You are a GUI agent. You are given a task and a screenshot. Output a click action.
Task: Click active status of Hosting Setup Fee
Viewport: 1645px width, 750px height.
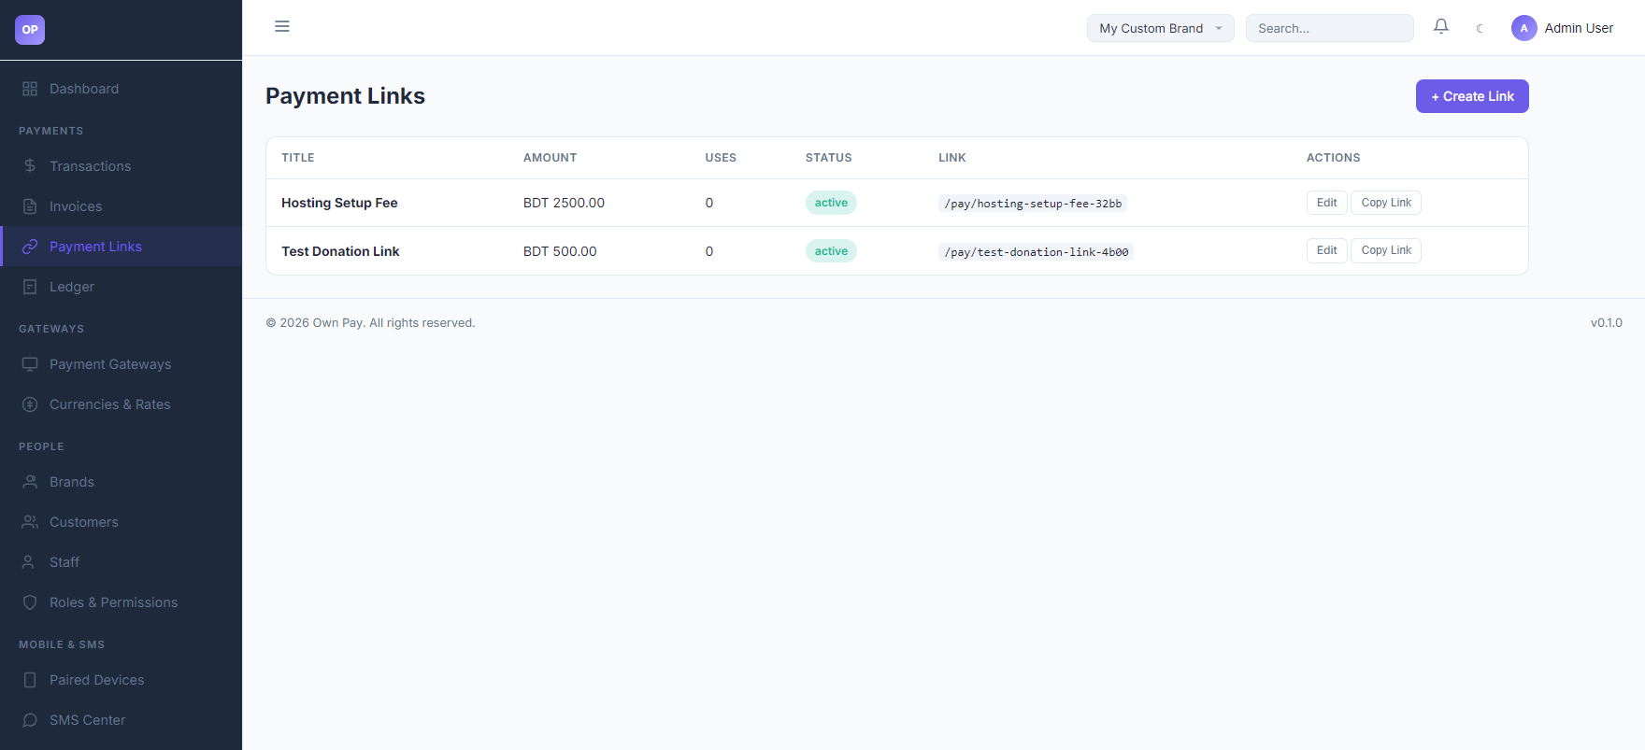[831, 203]
